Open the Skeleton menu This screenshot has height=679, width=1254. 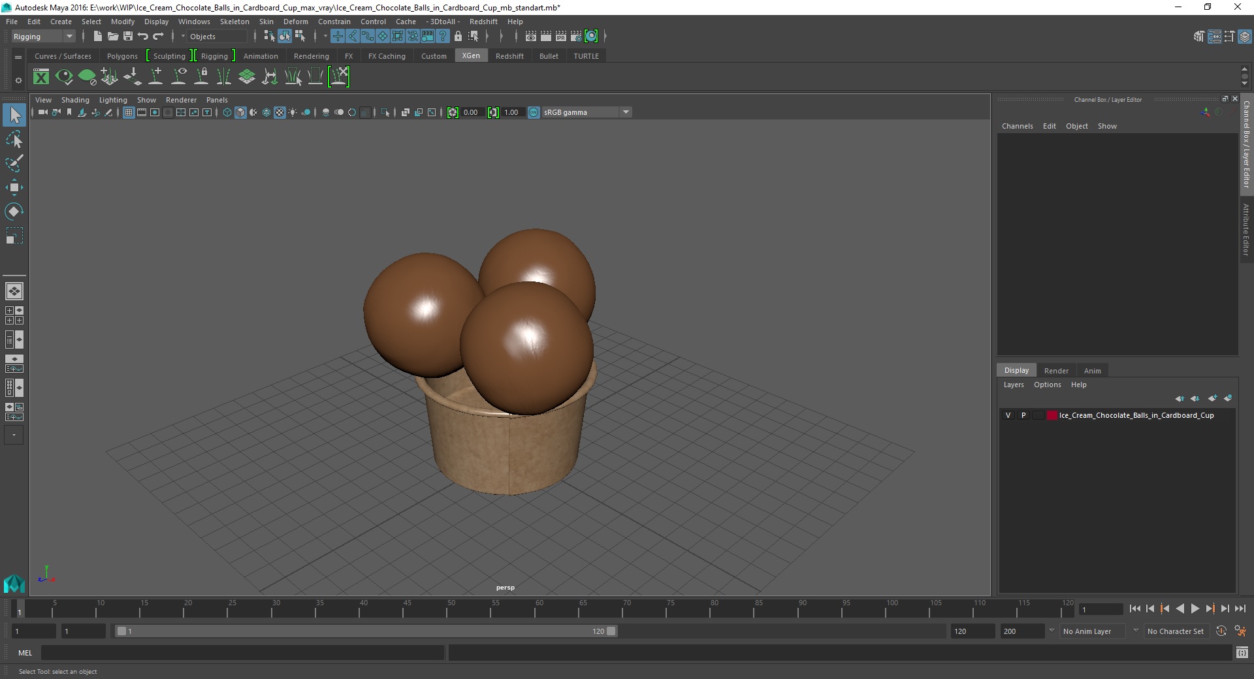[x=234, y=22]
